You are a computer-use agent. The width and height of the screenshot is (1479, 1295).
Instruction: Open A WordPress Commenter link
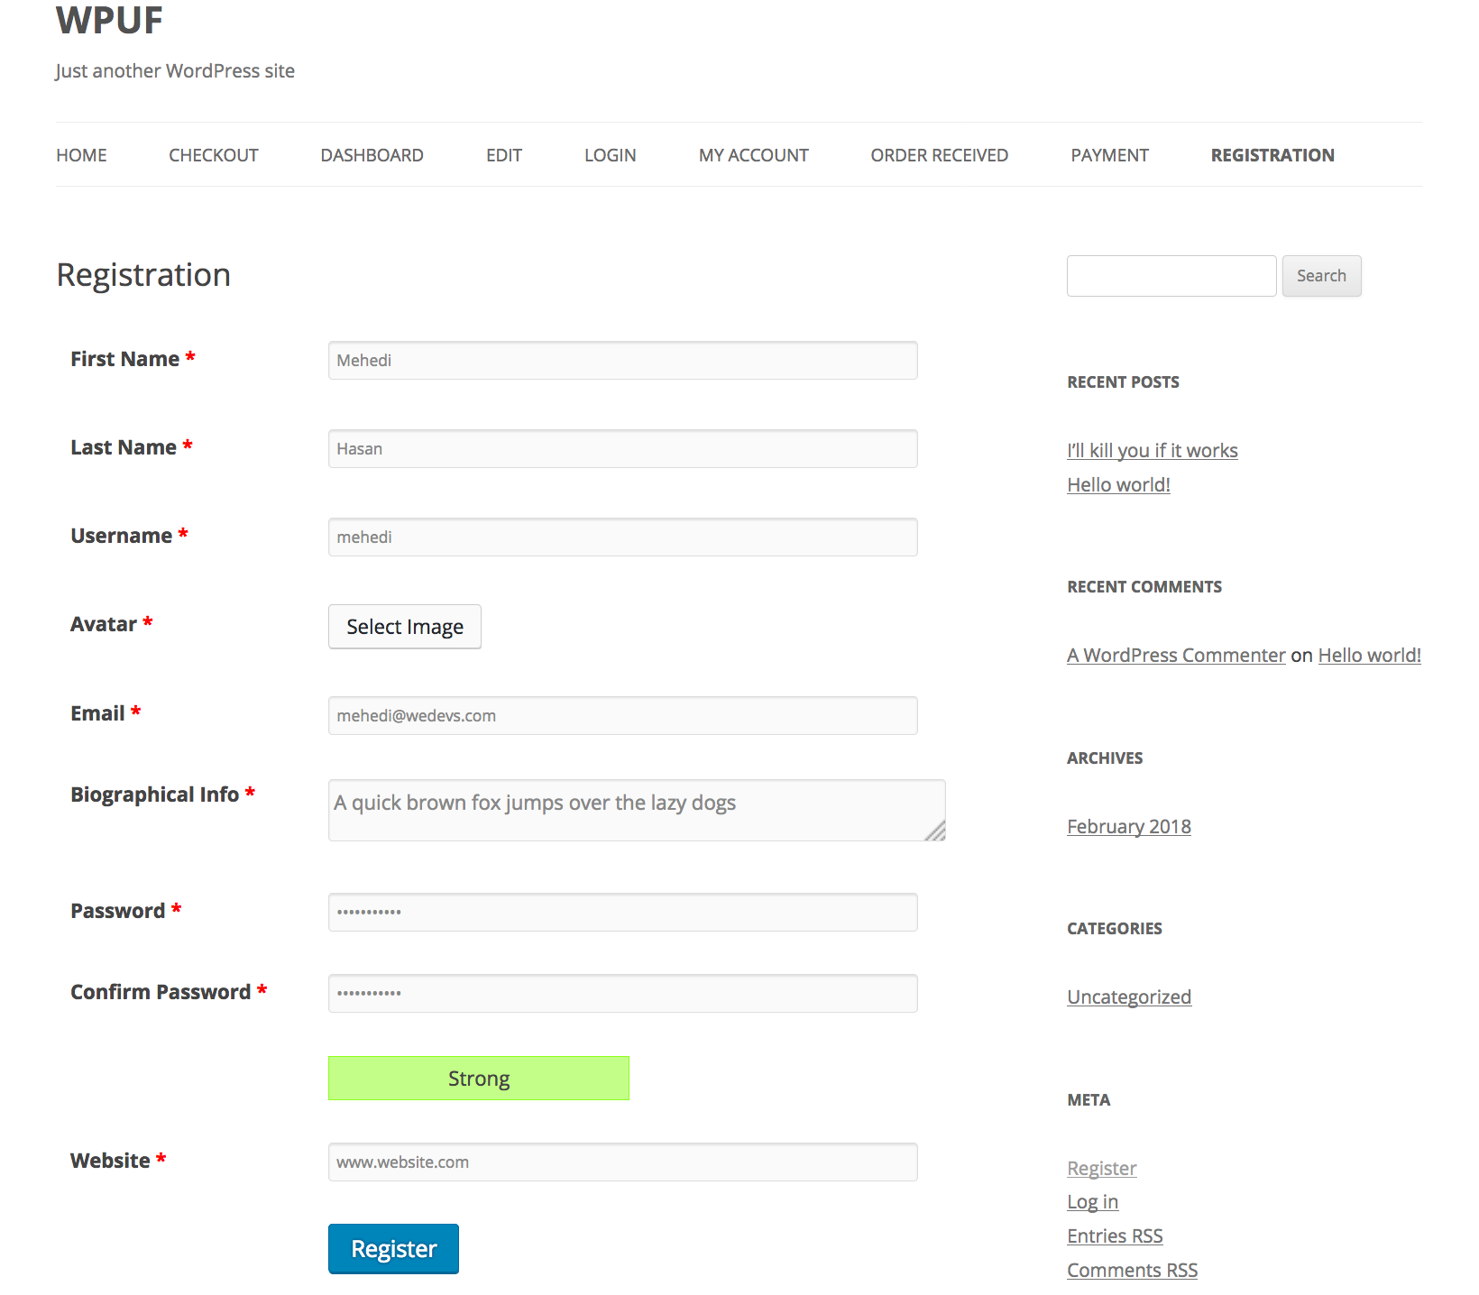[1176, 655]
